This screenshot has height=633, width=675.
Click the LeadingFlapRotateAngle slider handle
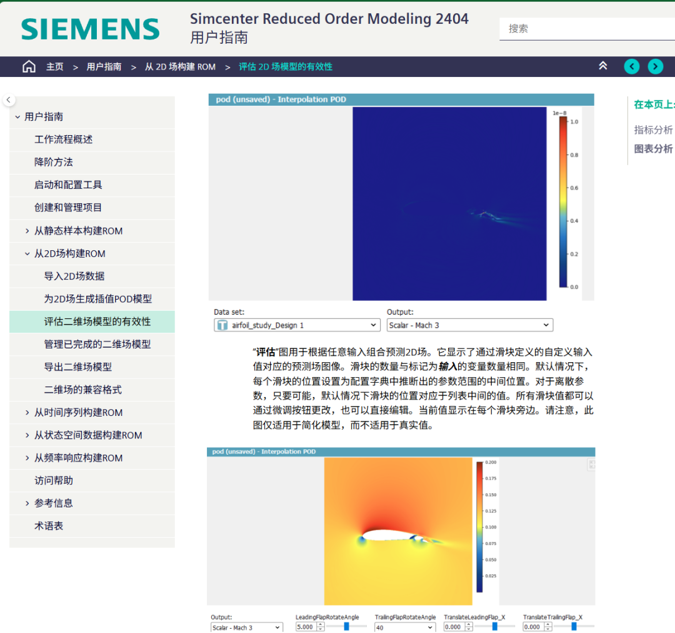[x=346, y=627]
